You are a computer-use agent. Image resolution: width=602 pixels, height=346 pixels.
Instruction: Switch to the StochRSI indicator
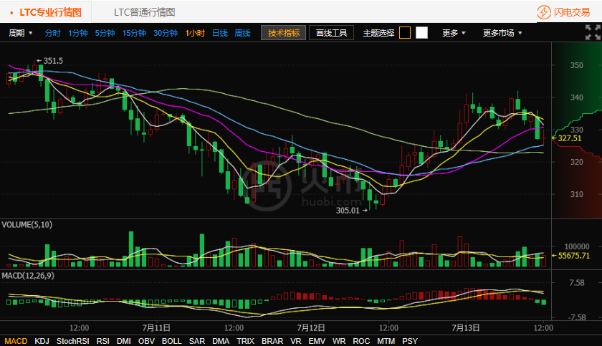[x=72, y=341]
